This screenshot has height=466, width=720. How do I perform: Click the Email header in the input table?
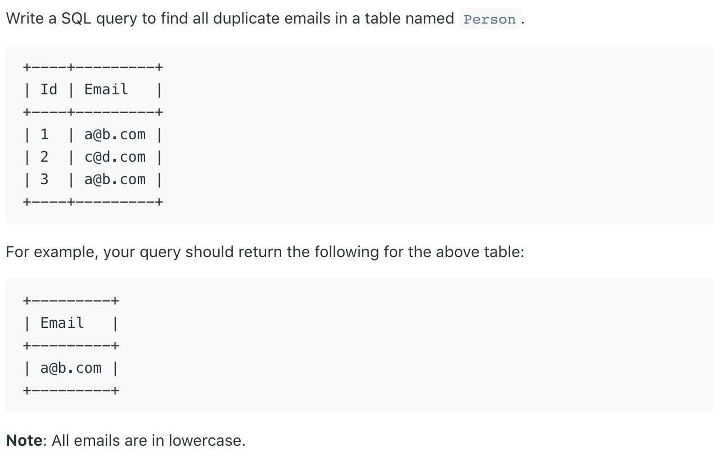click(x=106, y=89)
